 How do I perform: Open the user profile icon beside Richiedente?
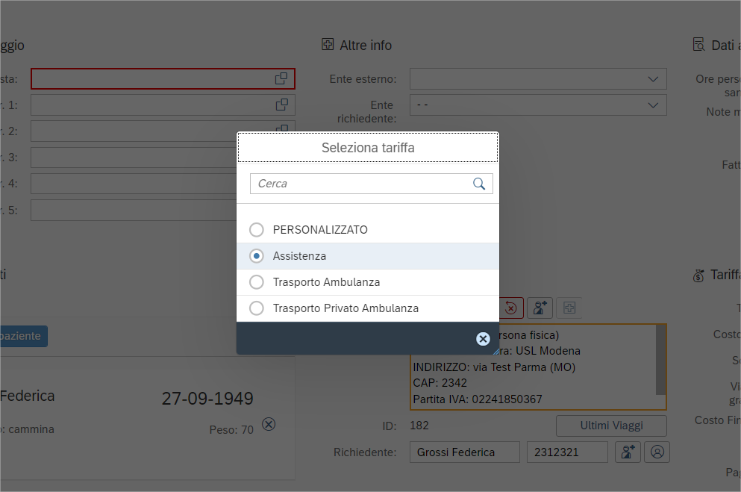(657, 452)
